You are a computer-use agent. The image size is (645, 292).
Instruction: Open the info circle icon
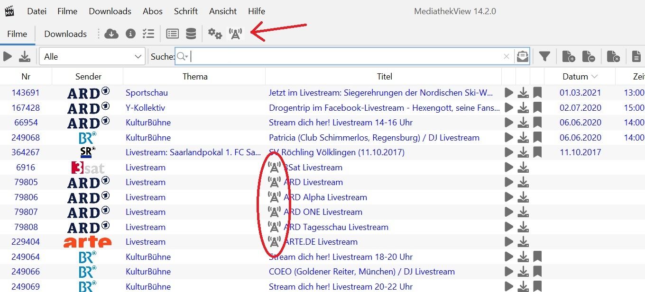coord(130,34)
